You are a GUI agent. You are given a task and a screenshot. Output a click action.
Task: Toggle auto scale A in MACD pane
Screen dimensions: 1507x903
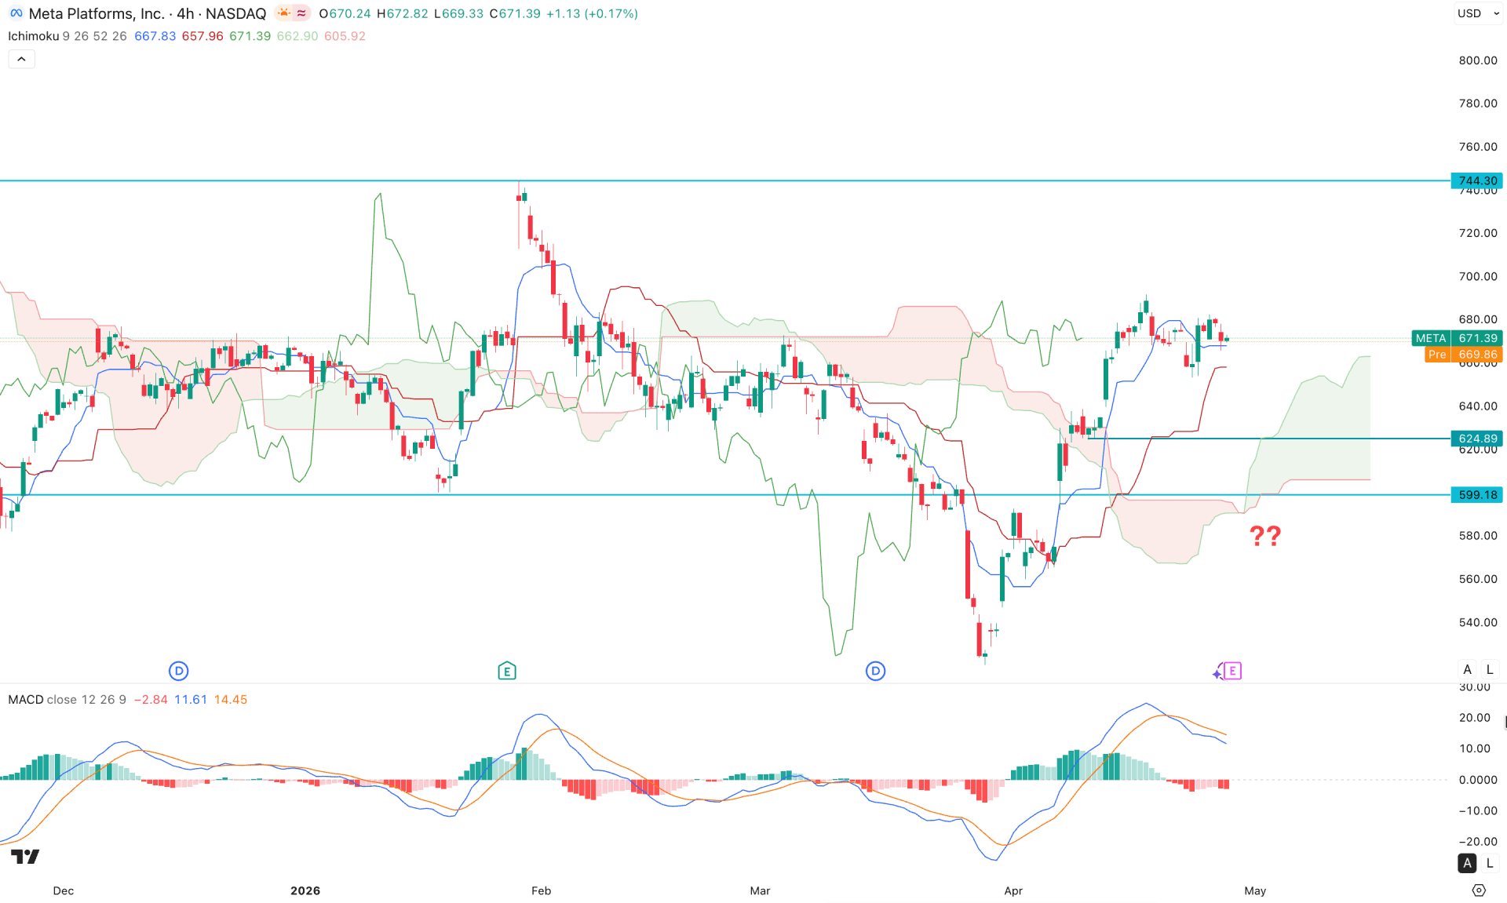[x=1468, y=863]
